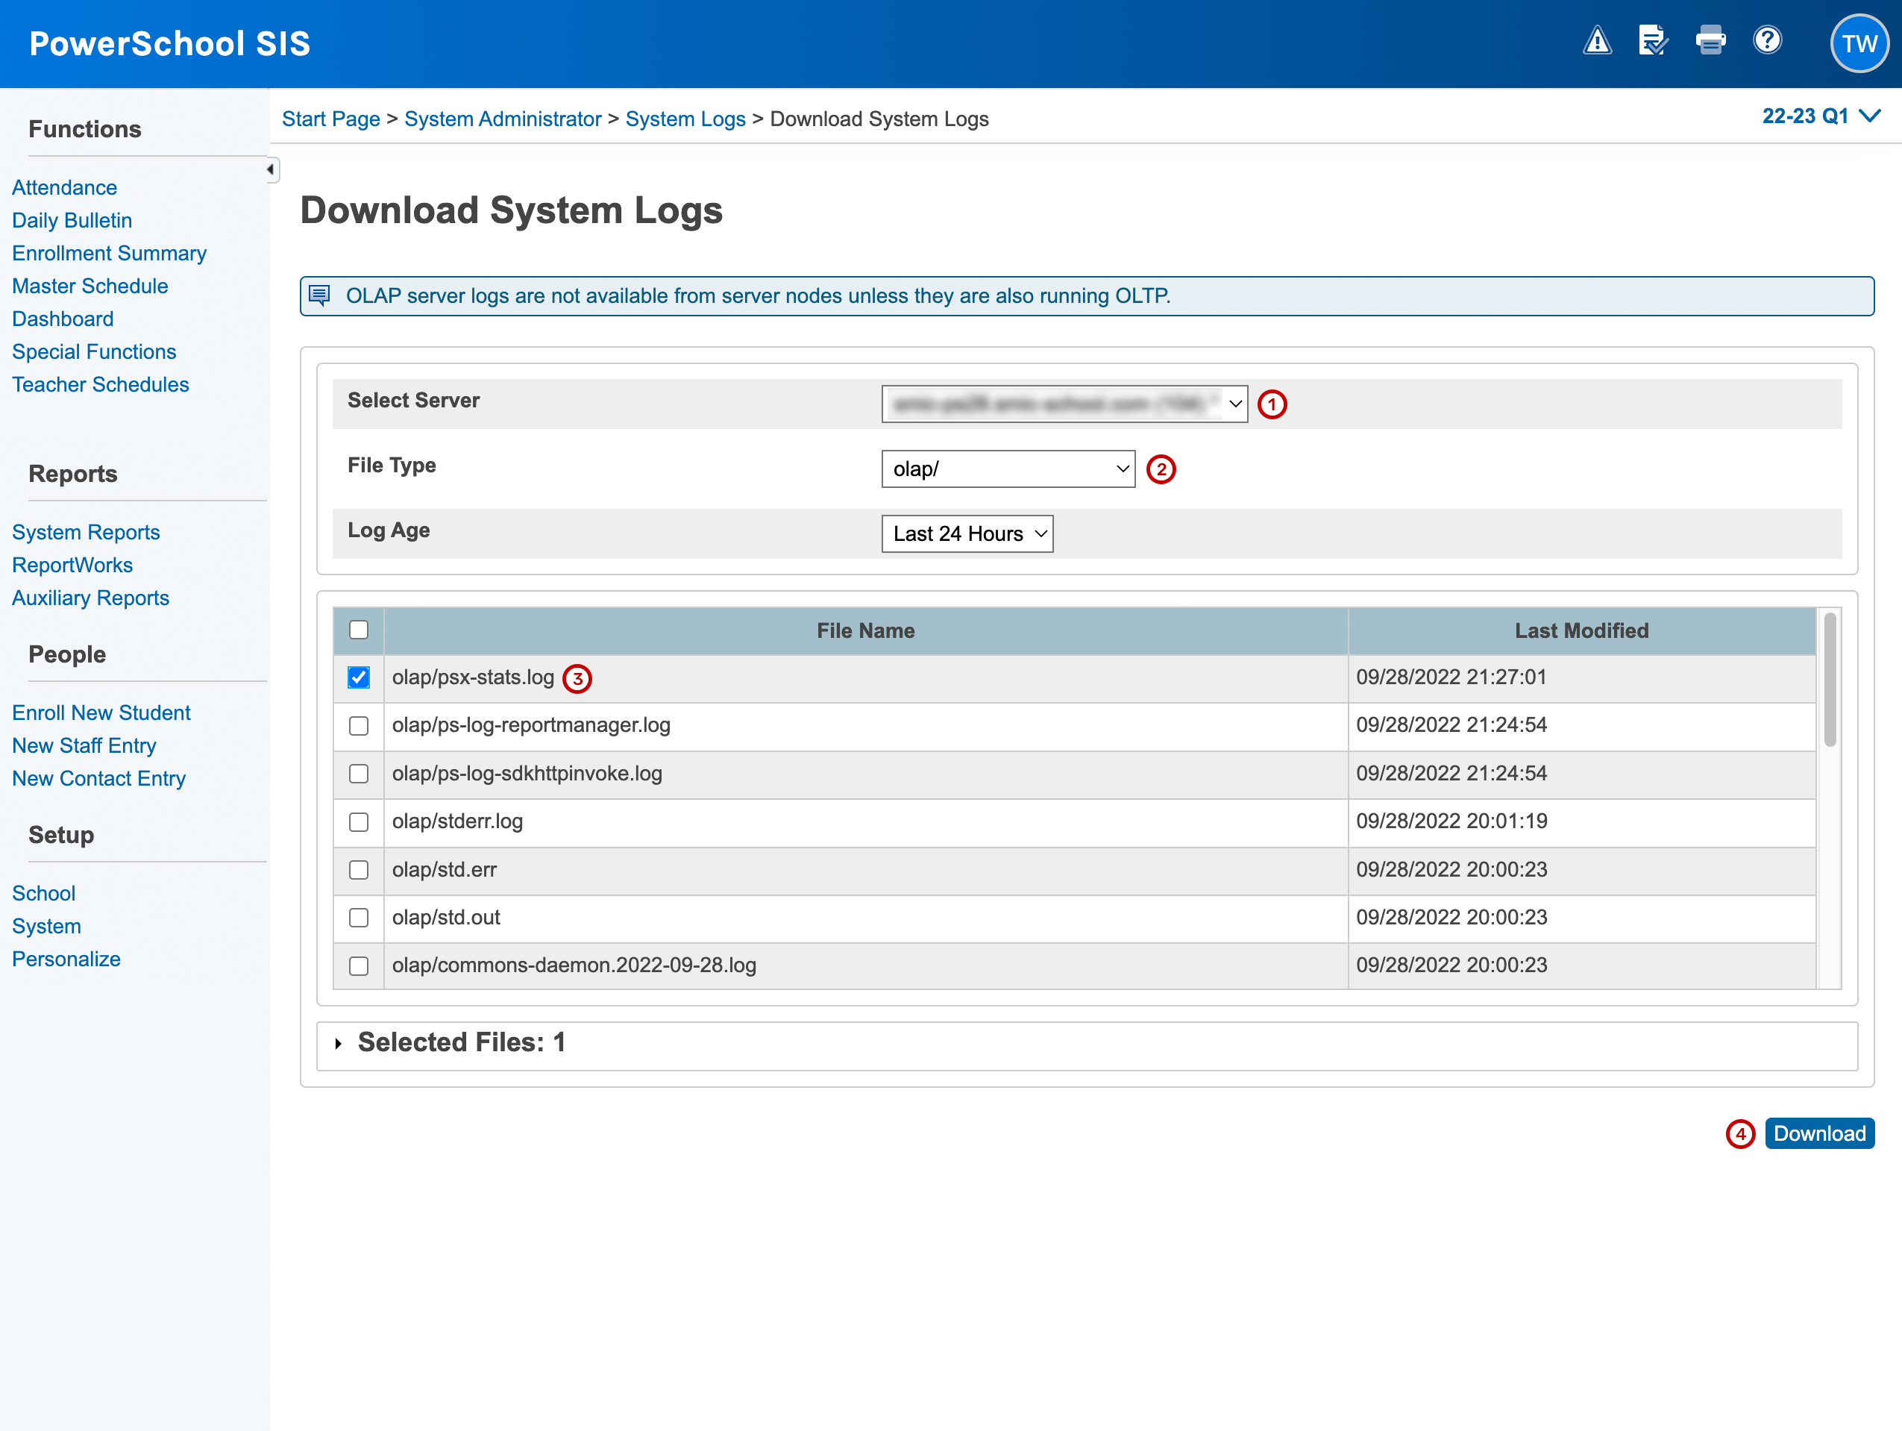This screenshot has height=1431, width=1902.
Task: Open School setup link
Action: click(44, 894)
